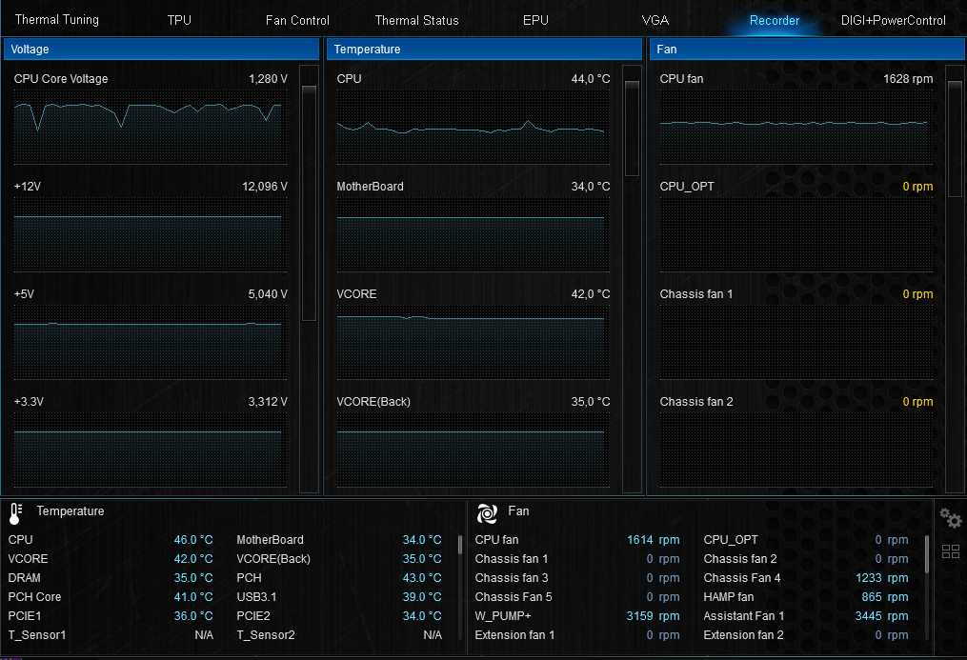967x660 pixels.
Task: Click the T_Sensor2 row label
Action: (x=266, y=635)
